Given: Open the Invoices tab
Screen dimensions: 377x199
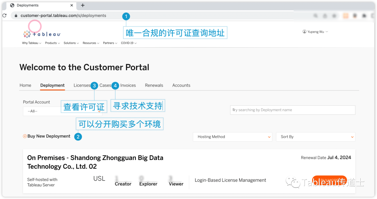Looking at the screenshot, I should coord(128,85).
